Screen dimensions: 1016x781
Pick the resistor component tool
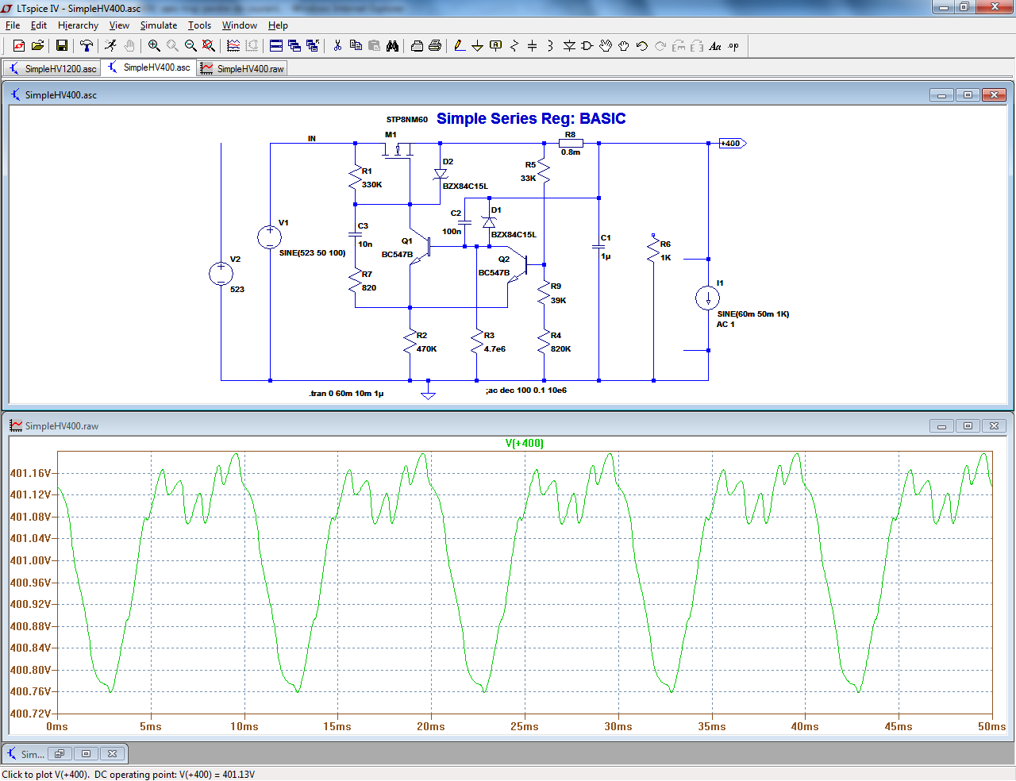point(514,46)
